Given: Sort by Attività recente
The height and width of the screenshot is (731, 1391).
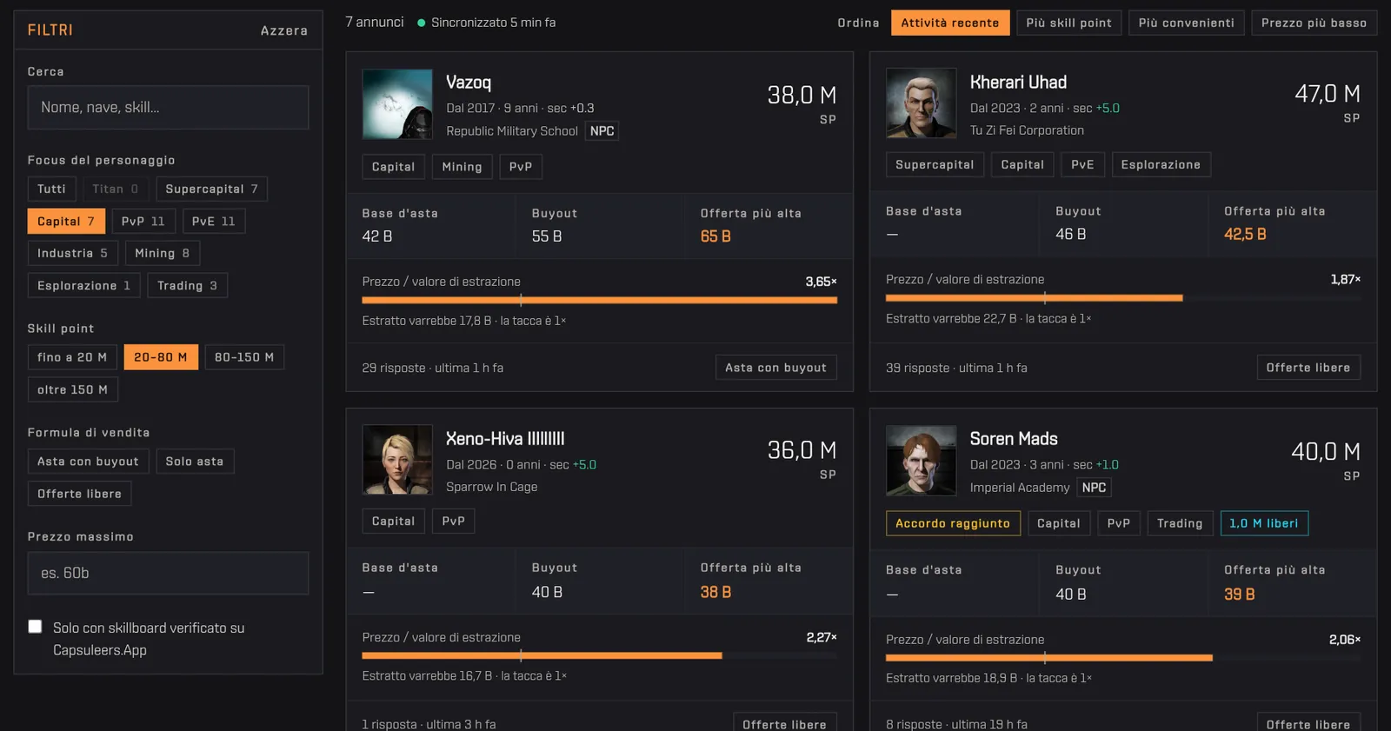Looking at the screenshot, I should pyautogui.click(x=950, y=23).
